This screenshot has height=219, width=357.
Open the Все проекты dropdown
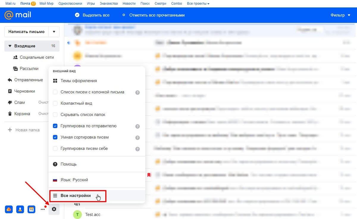pyautogui.click(x=198, y=4)
